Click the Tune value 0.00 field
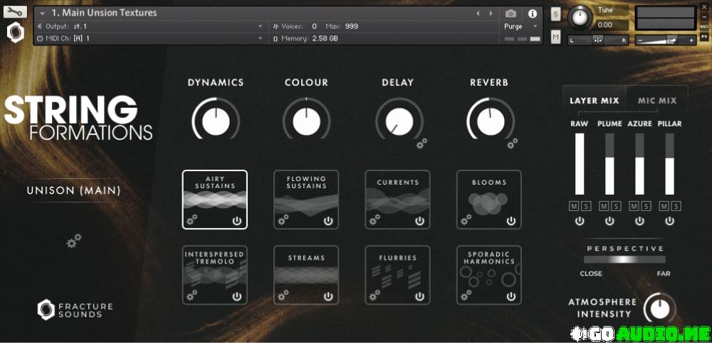The height and width of the screenshot is (343, 712). tap(611, 25)
